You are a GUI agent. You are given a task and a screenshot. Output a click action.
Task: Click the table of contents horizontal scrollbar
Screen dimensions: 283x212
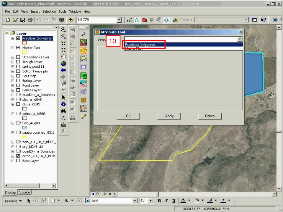pos(30,185)
